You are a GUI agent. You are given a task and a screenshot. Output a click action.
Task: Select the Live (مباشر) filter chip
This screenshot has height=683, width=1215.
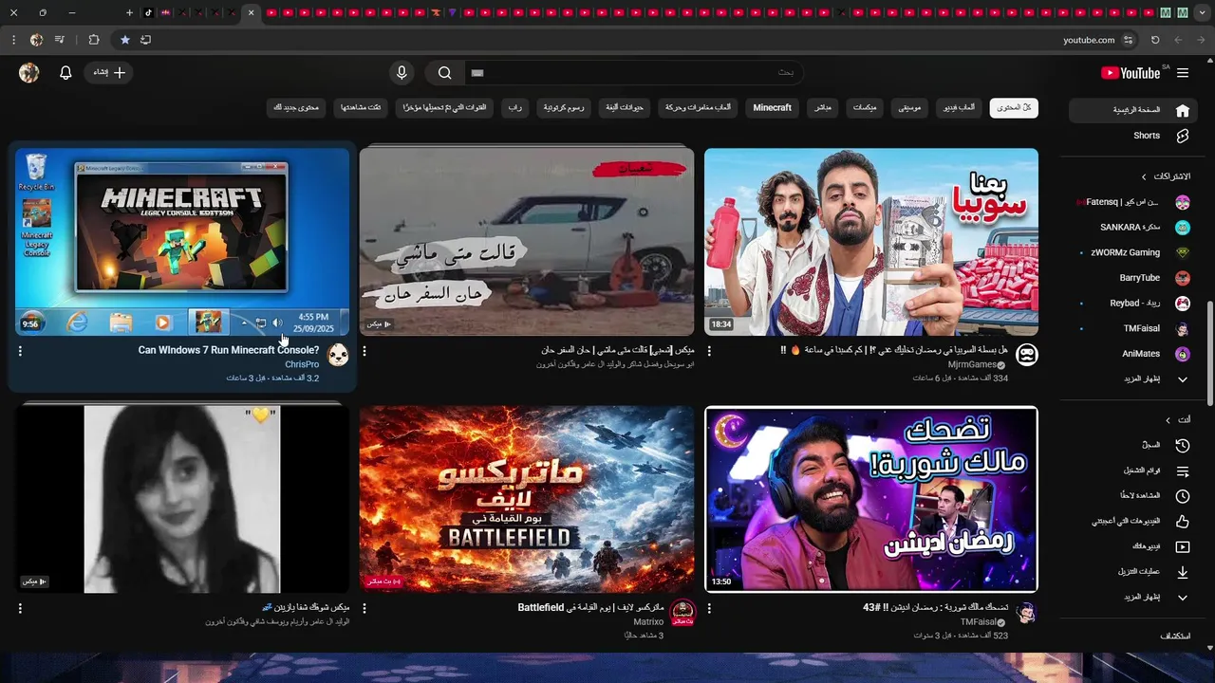click(x=822, y=108)
